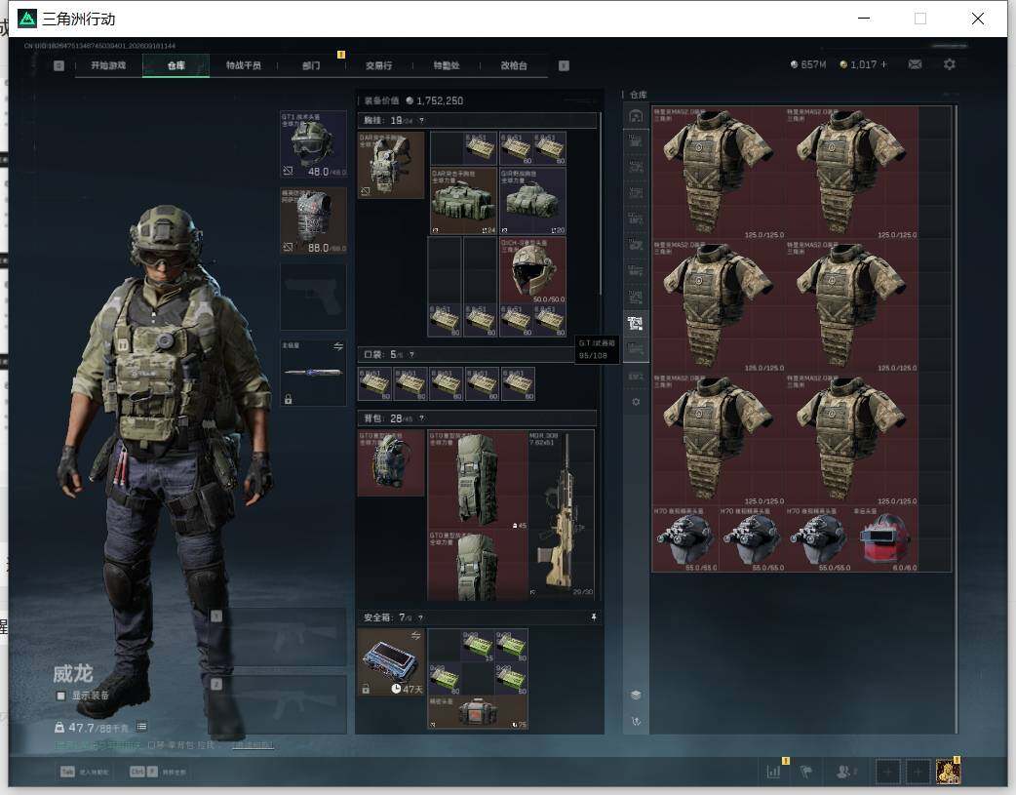Image resolution: width=1016 pixels, height=795 pixels.
Task: Open the 特勤处 tab
Action: click(x=447, y=65)
